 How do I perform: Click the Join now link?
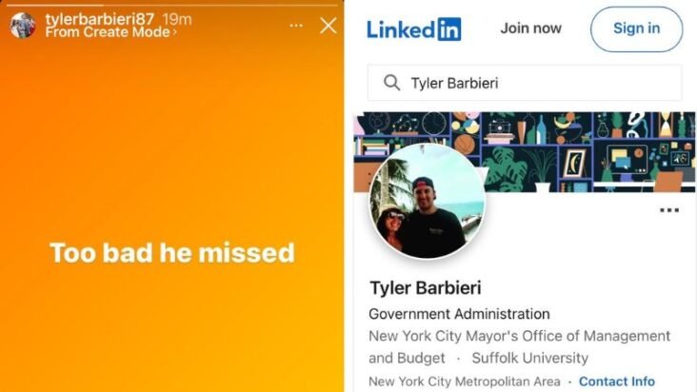point(530,29)
